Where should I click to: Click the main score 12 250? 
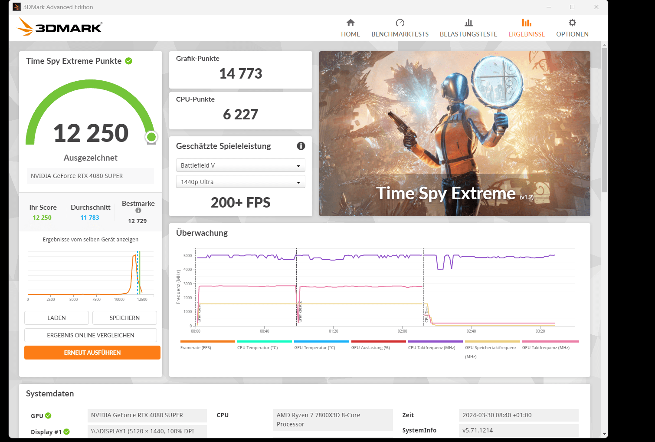[x=91, y=133]
